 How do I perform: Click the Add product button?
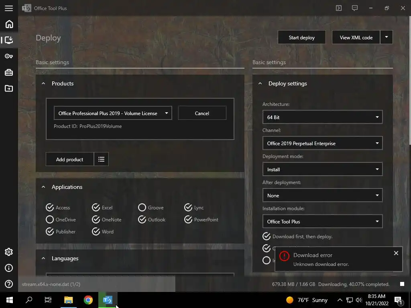[70, 159]
